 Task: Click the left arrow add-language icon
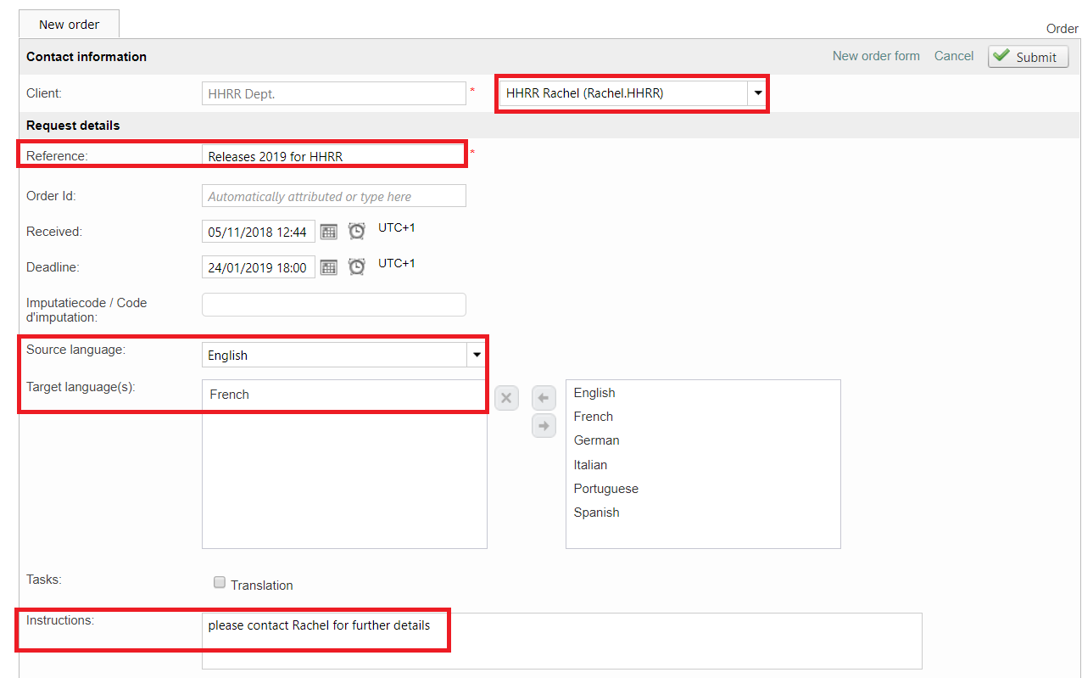point(544,398)
